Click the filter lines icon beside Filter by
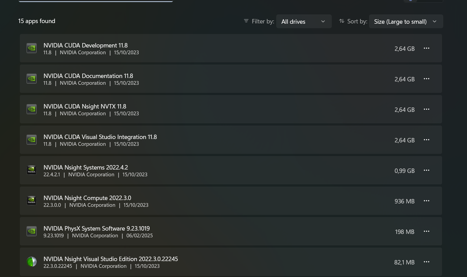This screenshot has width=467, height=277. tap(246, 21)
